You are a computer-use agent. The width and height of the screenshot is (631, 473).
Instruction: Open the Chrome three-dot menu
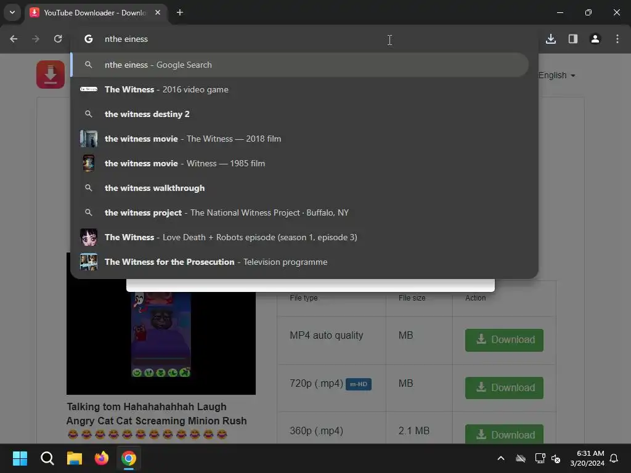click(617, 39)
